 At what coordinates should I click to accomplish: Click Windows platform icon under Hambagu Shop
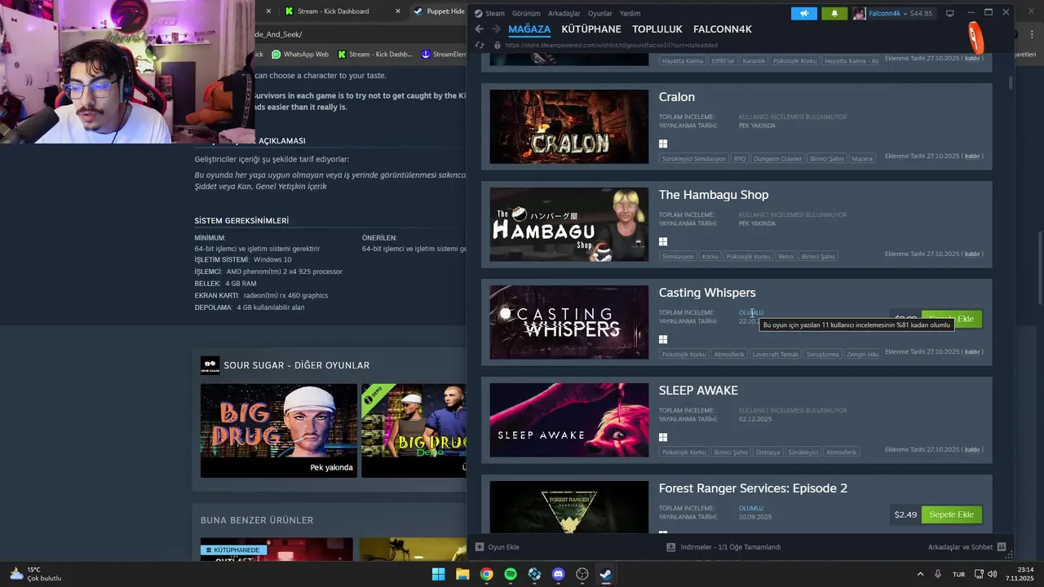[x=663, y=241]
